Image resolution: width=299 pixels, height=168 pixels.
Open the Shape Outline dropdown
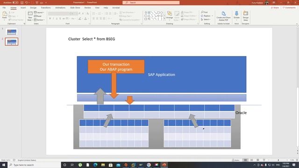[189, 16]
